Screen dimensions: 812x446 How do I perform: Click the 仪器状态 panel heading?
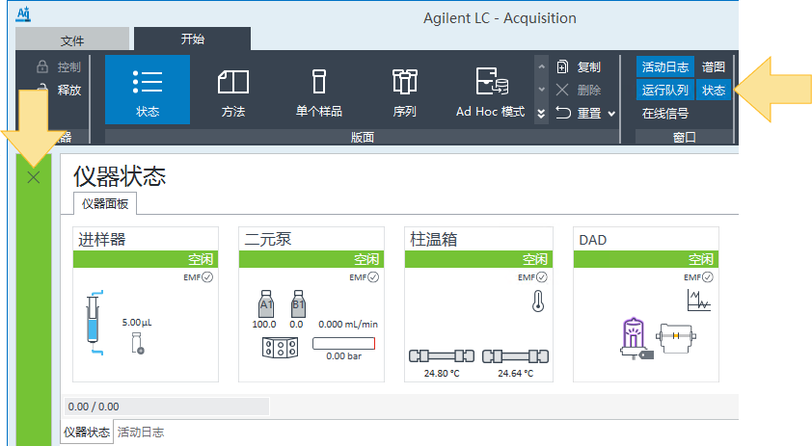pyautogui.click(x=120, y=176)
